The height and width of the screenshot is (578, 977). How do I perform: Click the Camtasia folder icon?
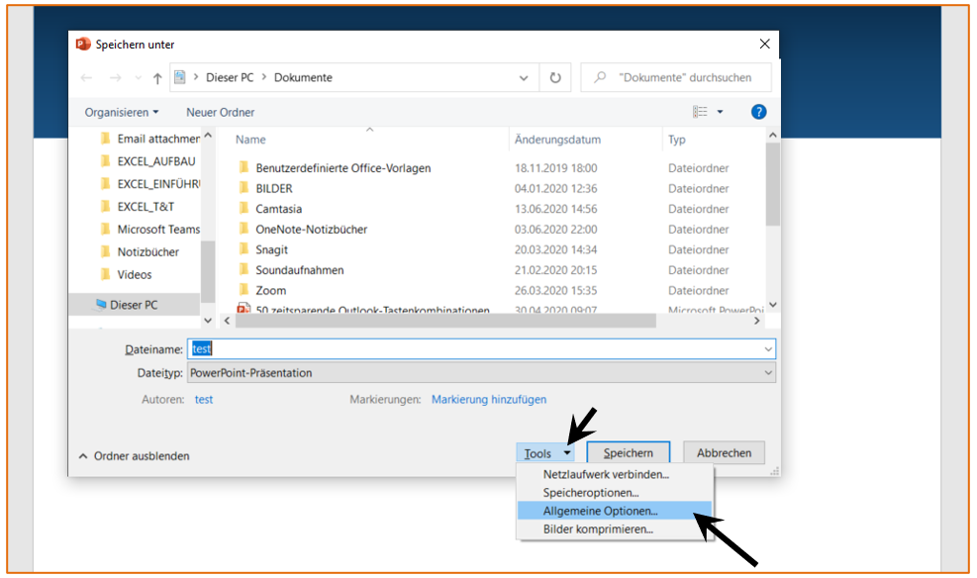(x=244, y=208)
